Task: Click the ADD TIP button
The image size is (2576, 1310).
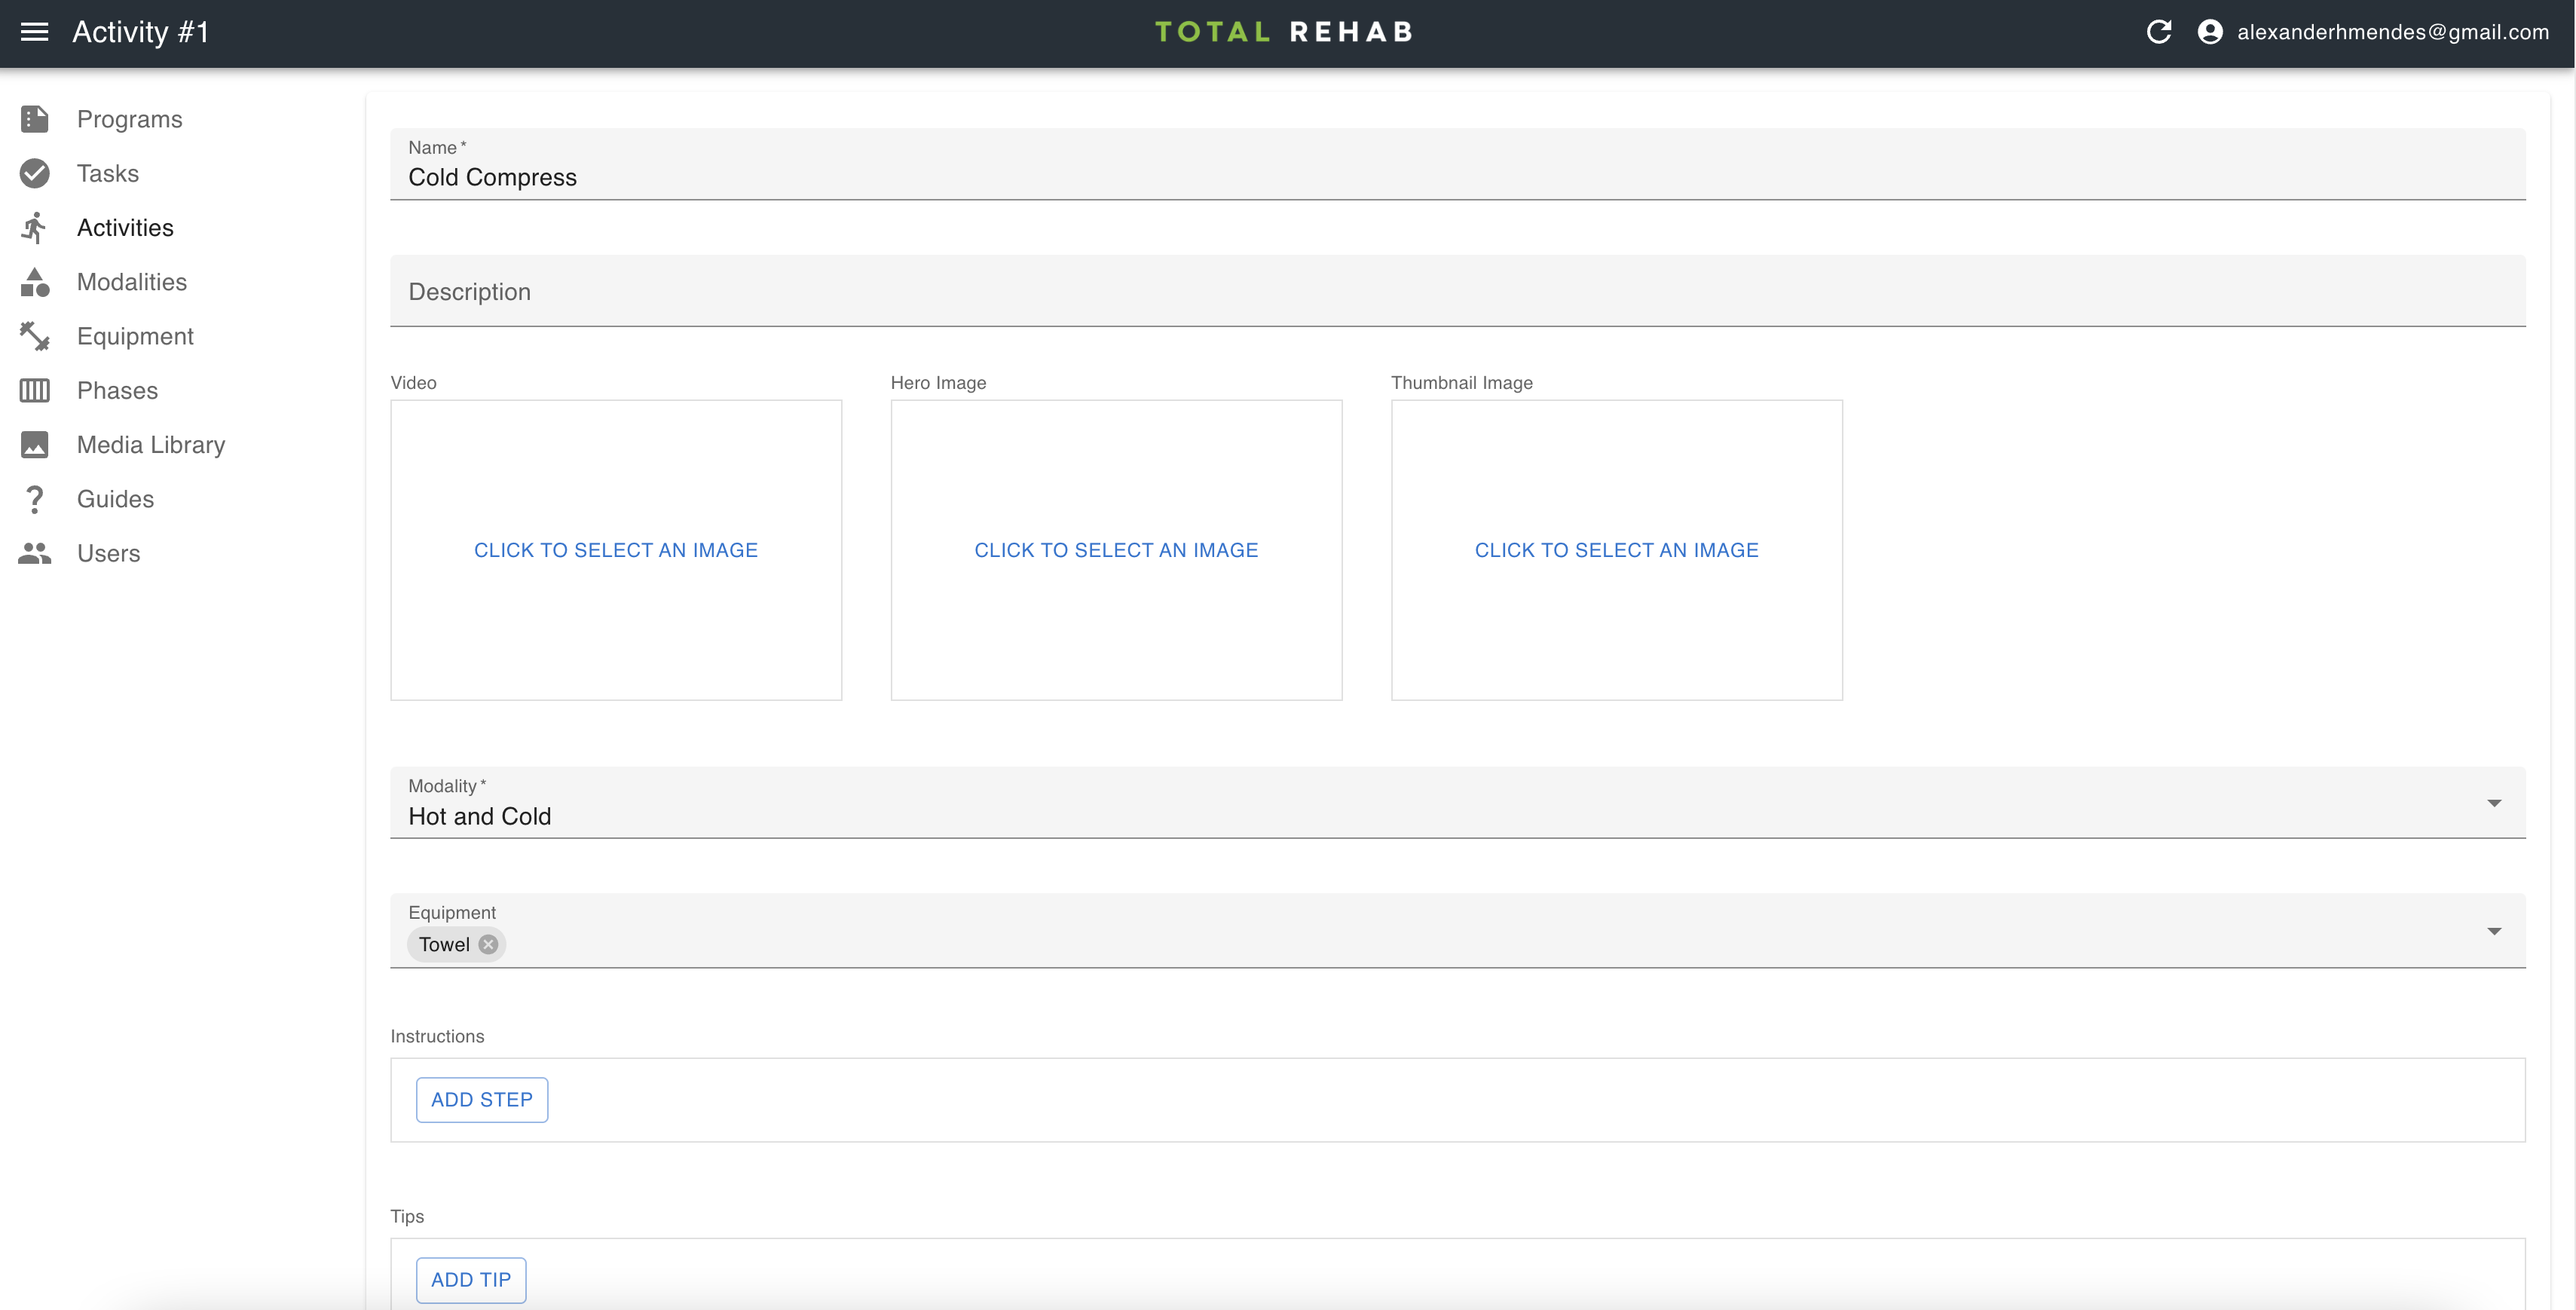Action: [x=470, y=1279]
